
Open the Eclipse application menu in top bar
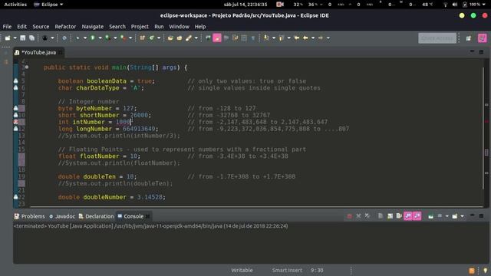[x=48, y=5]
